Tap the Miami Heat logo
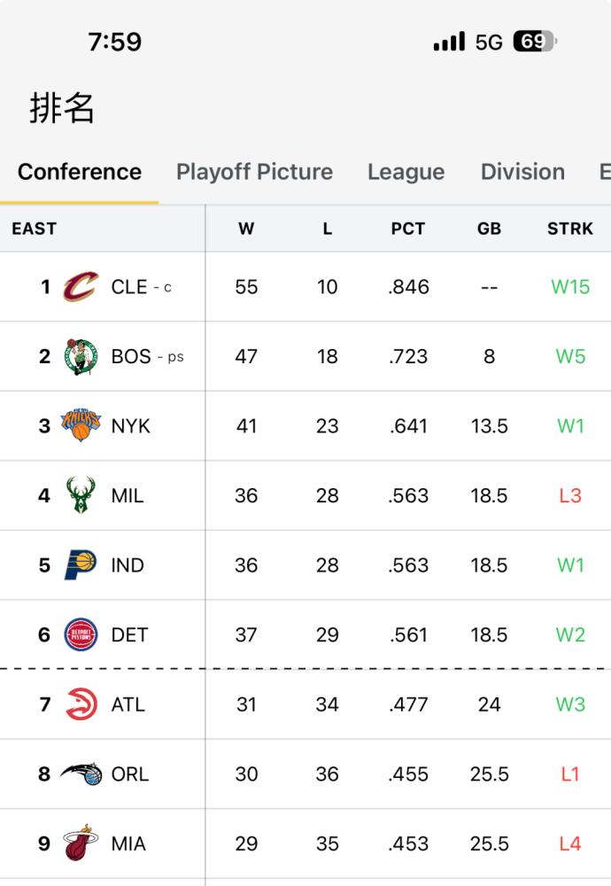Screen dimensions: 611x886 pos(81,843)
